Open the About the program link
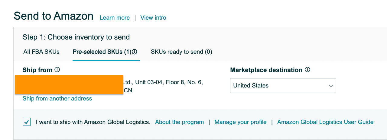The width and height of the screenshot is (387, 140). (180, 122)
